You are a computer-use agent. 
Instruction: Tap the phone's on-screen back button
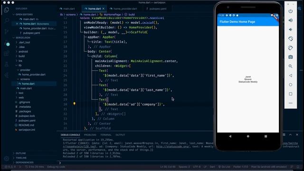(230, 136)
